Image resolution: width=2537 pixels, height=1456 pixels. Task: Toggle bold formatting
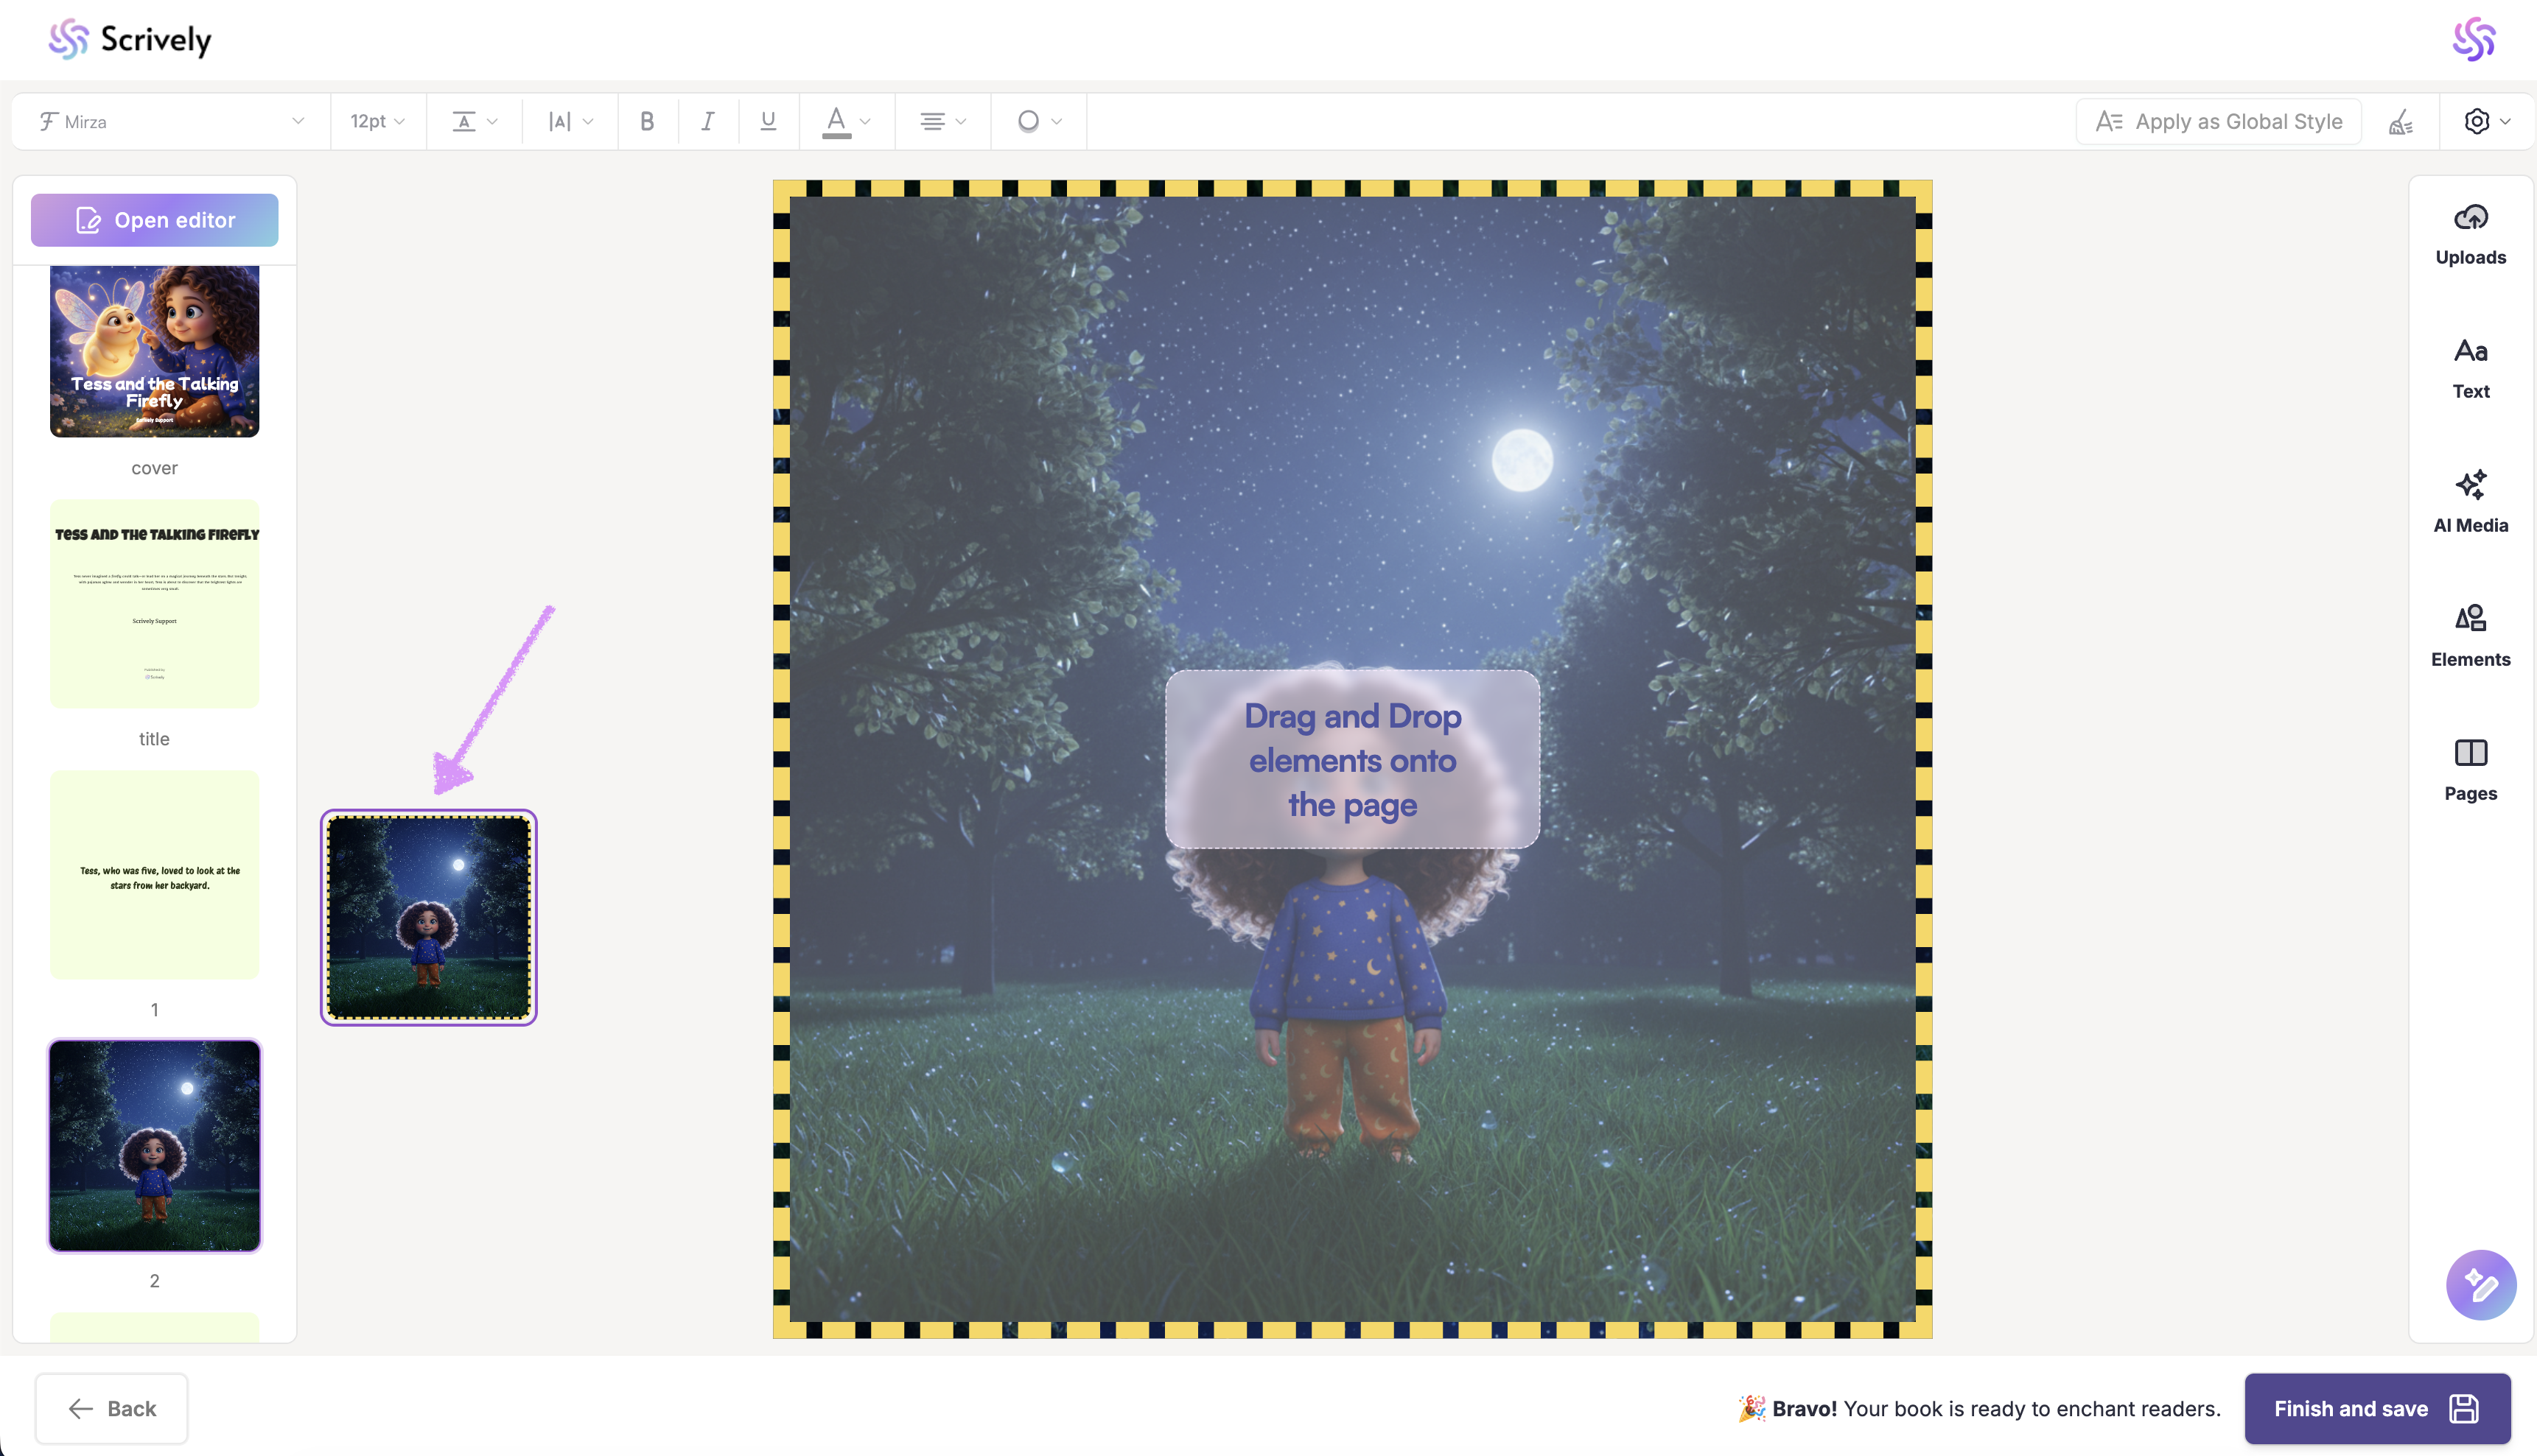[647, 122]
